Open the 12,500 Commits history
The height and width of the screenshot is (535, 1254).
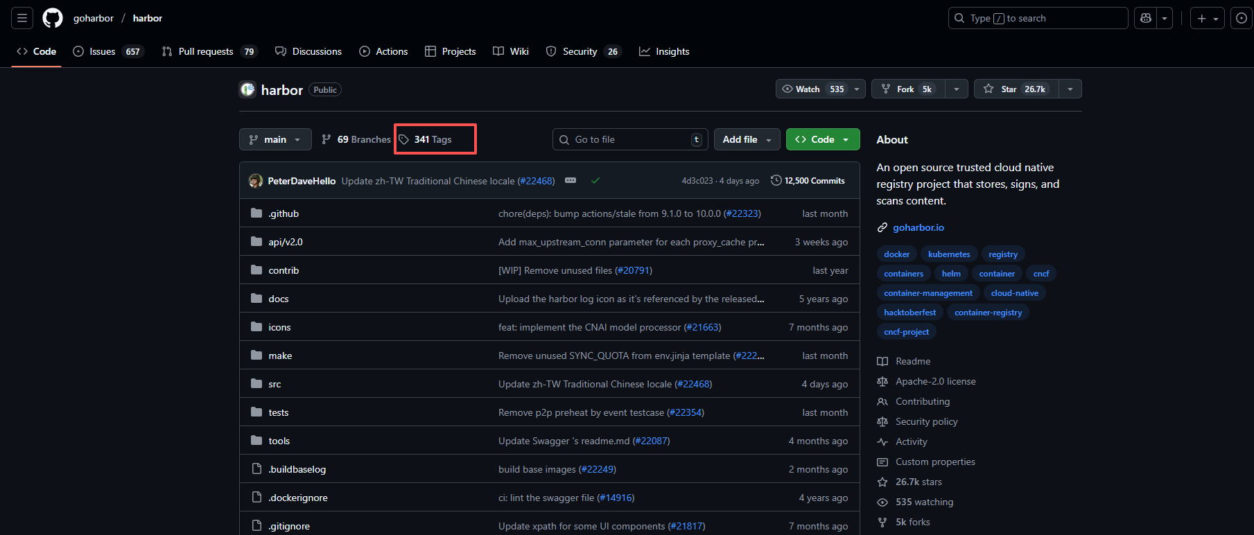[x=808, y=180]
